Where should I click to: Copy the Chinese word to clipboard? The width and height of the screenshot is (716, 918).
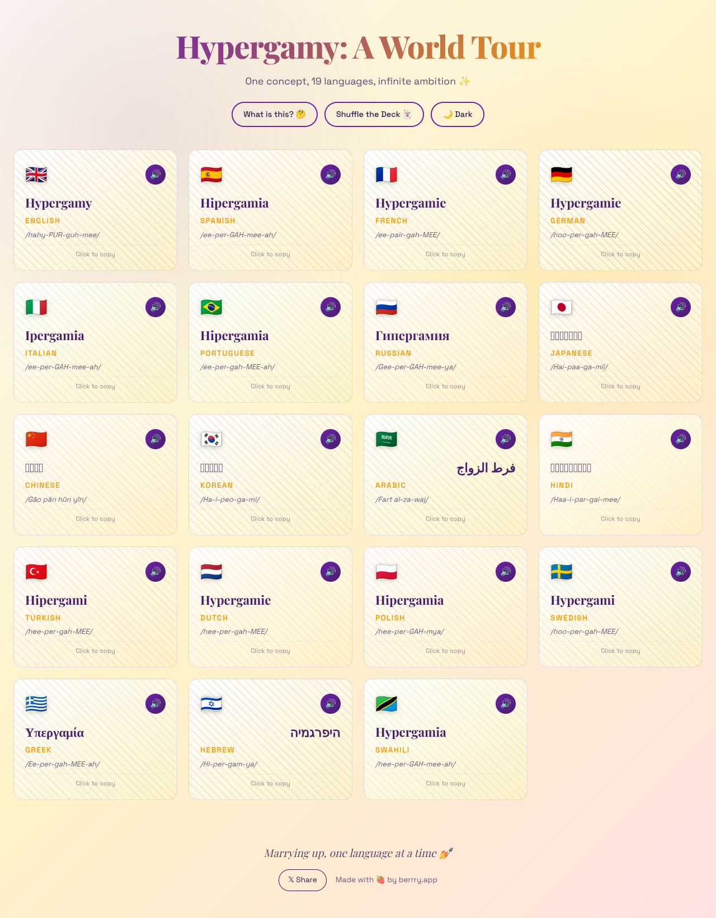coord(95,519)
